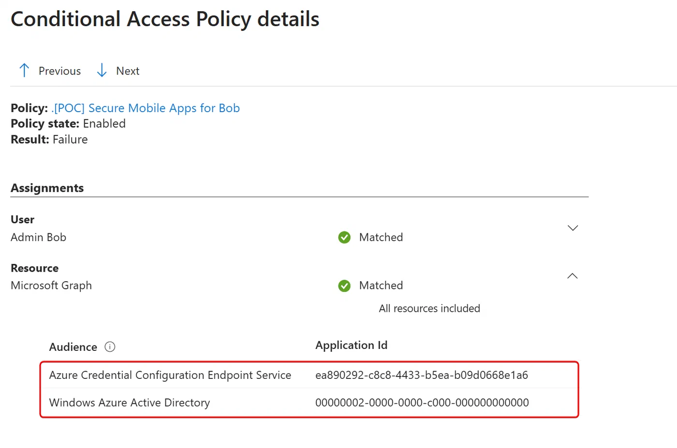Click the green check for Microsoft Graph resource

344,286
